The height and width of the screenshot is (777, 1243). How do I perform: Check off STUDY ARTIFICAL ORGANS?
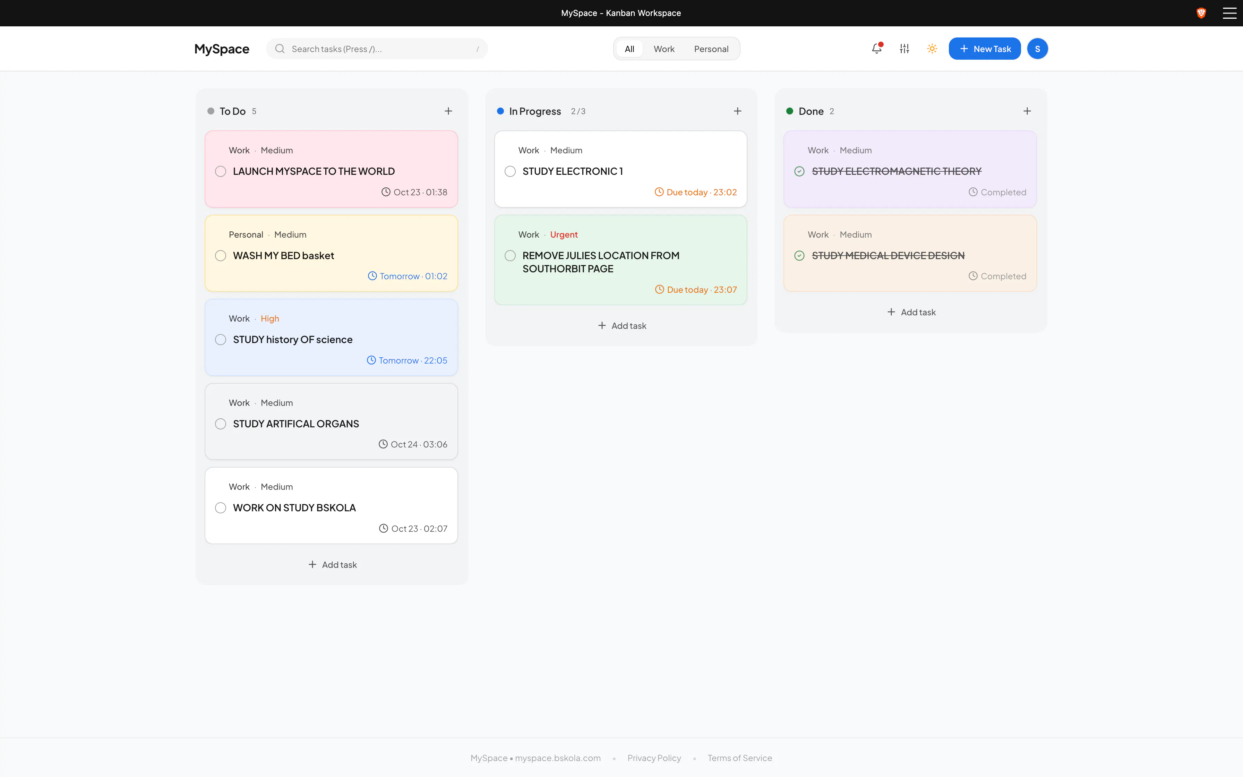click(x=220, y=424)
